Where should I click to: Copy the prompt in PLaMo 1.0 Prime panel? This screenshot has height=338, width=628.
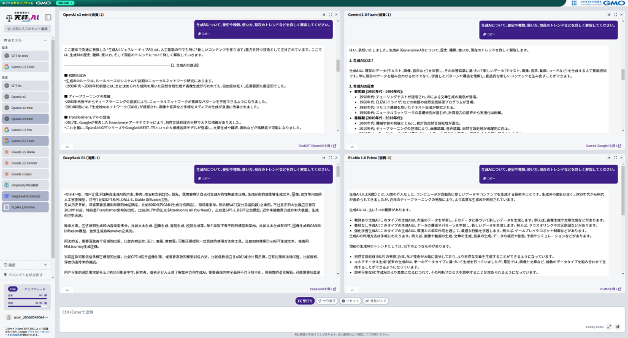click(x=489, y=178)
